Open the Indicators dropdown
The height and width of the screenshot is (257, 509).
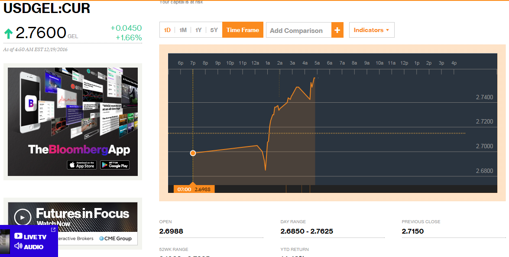pos(372,30)
